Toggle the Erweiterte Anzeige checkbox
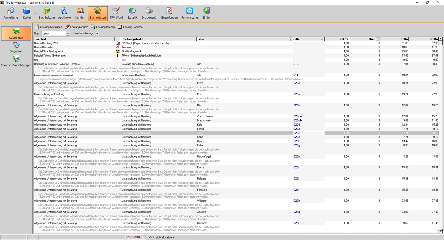The height and width of the screenshot is (240, 444). pyautogui.click(x=97, y=33)
